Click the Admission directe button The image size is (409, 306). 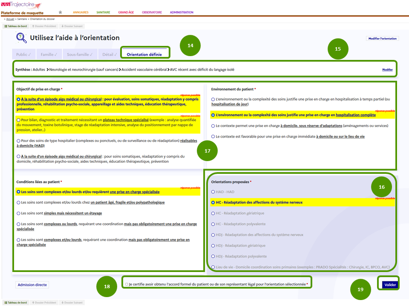pyautogui.click(x=32, y=285)
